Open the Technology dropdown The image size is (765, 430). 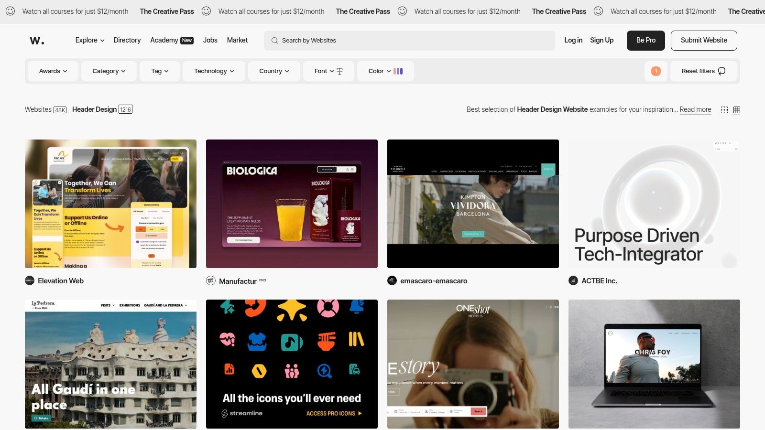[x=213, y=71]
